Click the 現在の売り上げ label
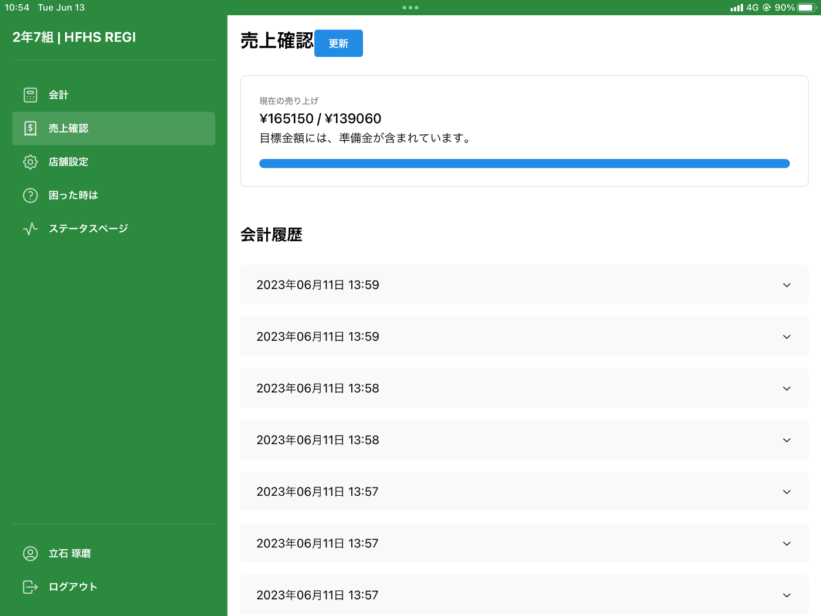821x616 pixels. click(289, 101)
